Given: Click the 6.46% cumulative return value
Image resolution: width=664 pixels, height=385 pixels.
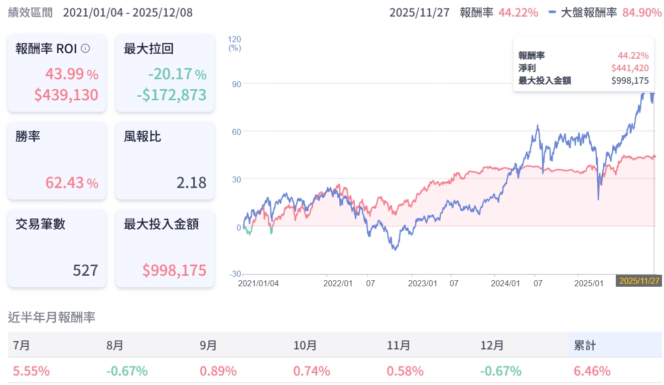Looking at the screenshot, I should (x=592, y=371).
